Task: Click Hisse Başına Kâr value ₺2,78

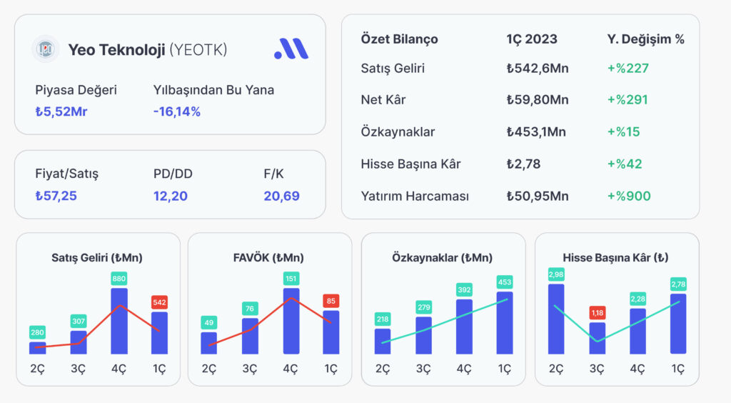Action: [523, 164]
